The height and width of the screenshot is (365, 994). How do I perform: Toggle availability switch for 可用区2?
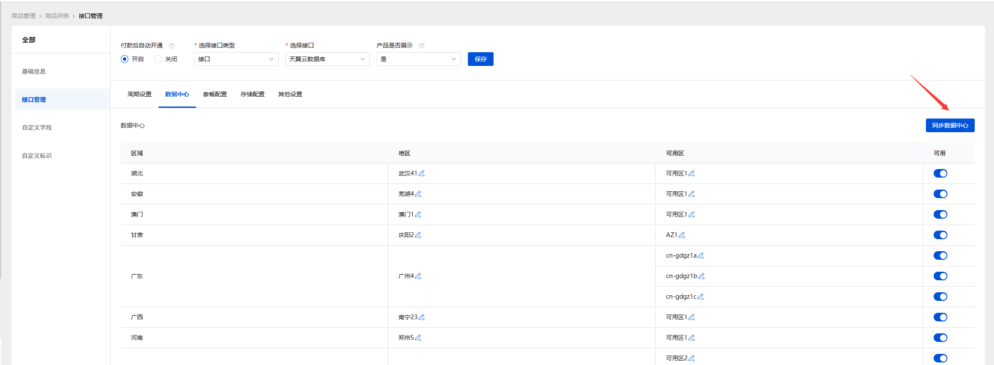pyautogui.click(x=940, y=358)
